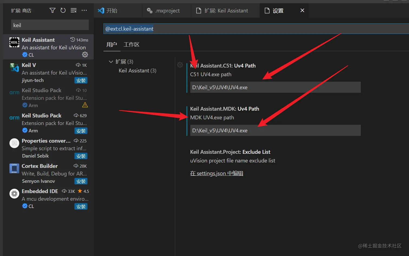409x256 pixels.
Task: Install the Keil V extension
Action: (81, 81)
